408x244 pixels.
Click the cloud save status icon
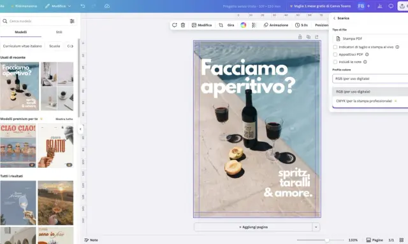[107, 6]
